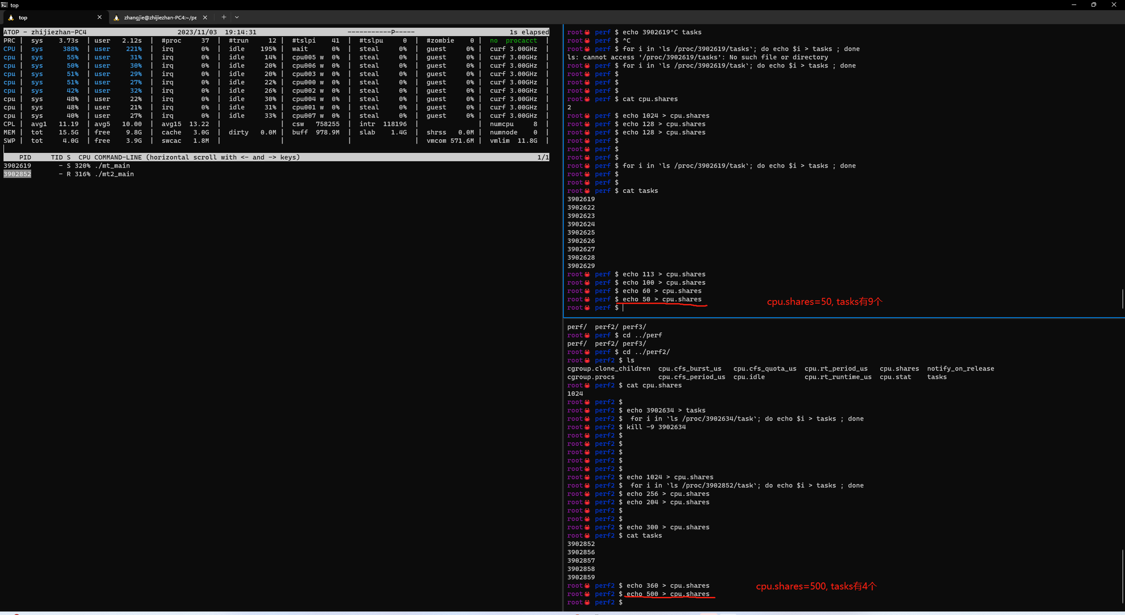Viewport: 1125px width, 615px height.
Task: Click the Linux penguin icon on top tab
Action: [11, 17]
